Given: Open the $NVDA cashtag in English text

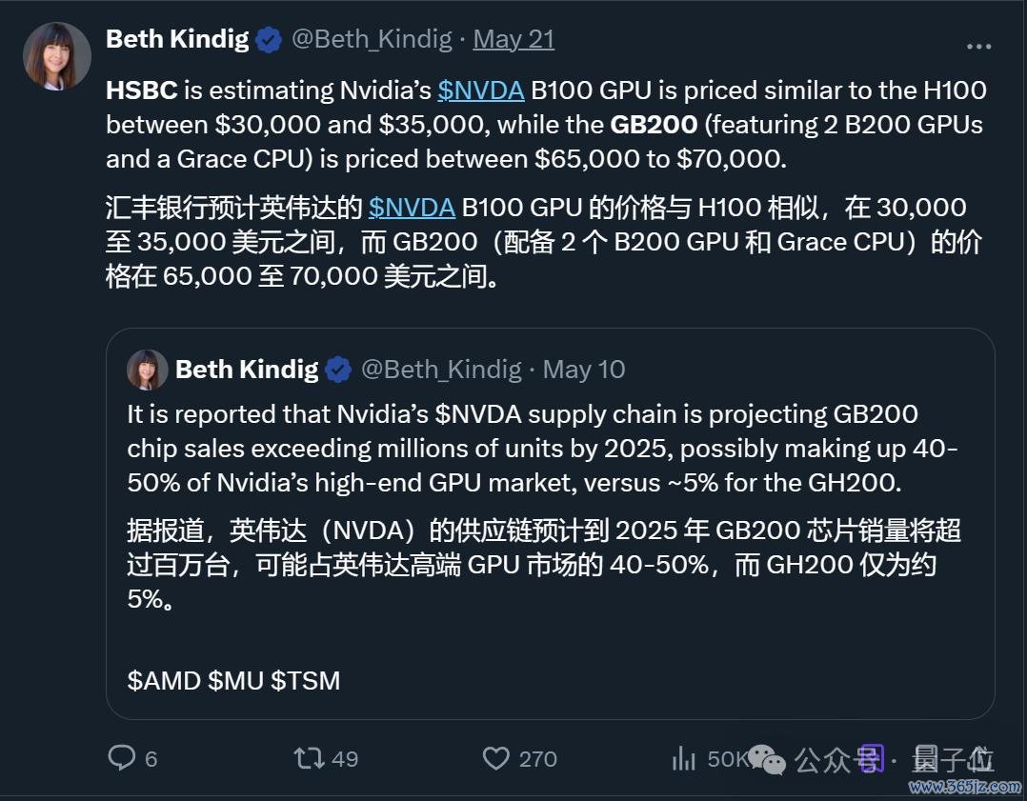Looking at the screenshot, I should 481,90.
